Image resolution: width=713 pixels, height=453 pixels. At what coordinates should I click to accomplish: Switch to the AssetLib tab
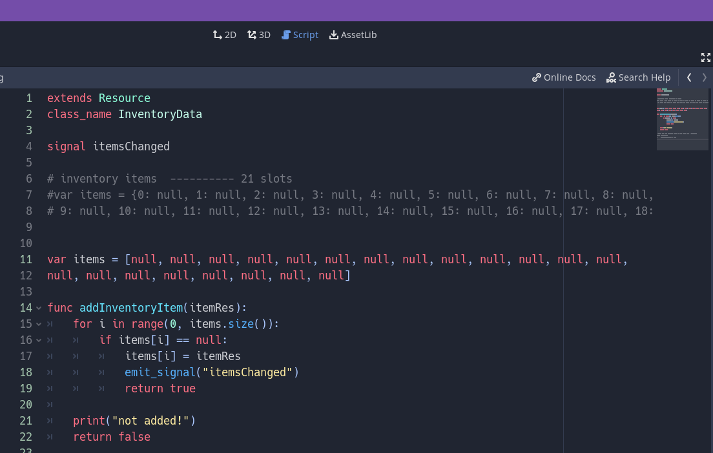(x=353, y=34)
